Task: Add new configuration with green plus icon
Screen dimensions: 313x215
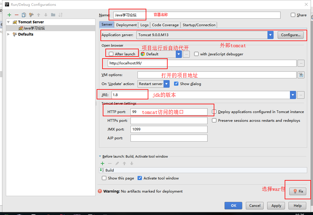Action: pos(9,15)
